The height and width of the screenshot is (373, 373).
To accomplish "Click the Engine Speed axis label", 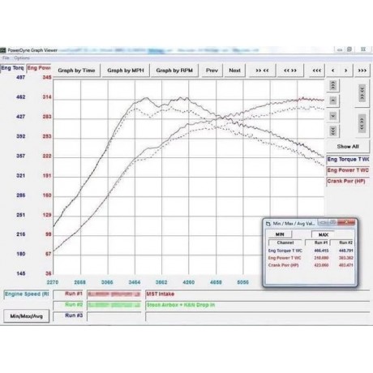I will [27, 294].
